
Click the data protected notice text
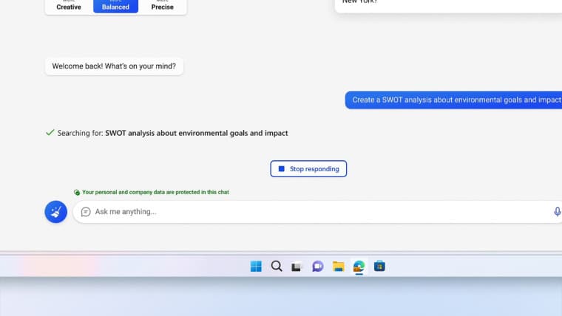coord(155,192)
